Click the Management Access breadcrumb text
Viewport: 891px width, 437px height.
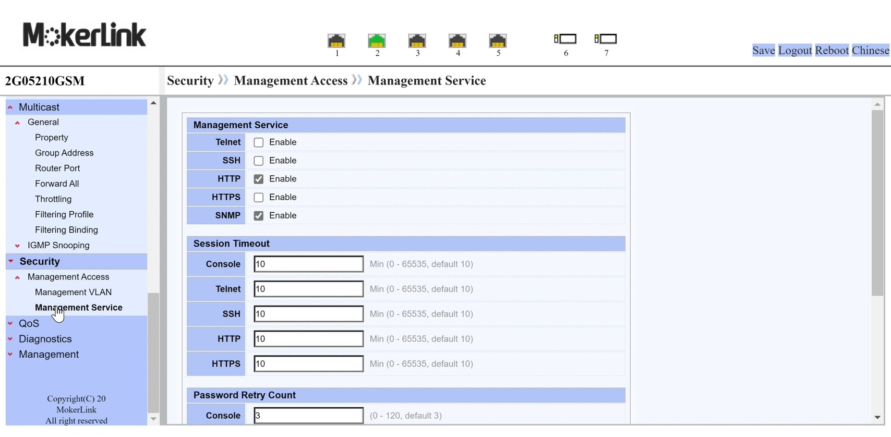pyautogui.click(x=291, y=81)
